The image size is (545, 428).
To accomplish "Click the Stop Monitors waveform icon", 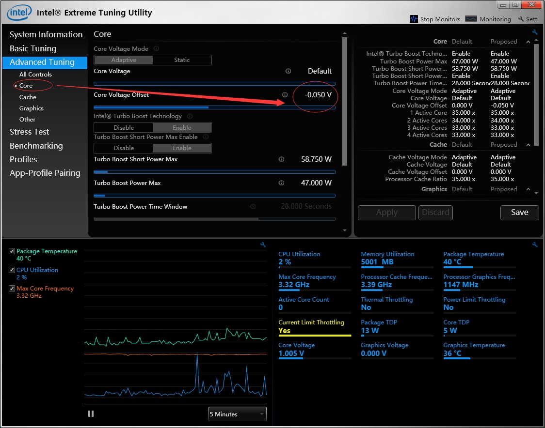I will coord(414,19).
